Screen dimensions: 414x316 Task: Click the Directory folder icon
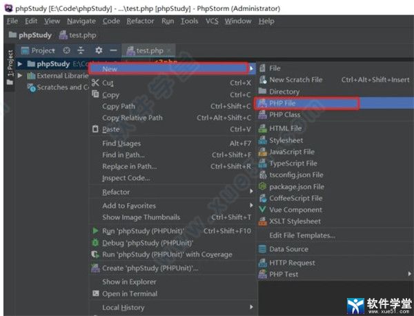[x=262, y=91]
